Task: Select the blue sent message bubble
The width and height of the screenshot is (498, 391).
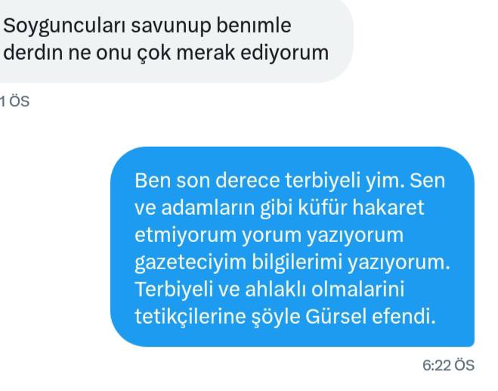Action: pos(292,247)
